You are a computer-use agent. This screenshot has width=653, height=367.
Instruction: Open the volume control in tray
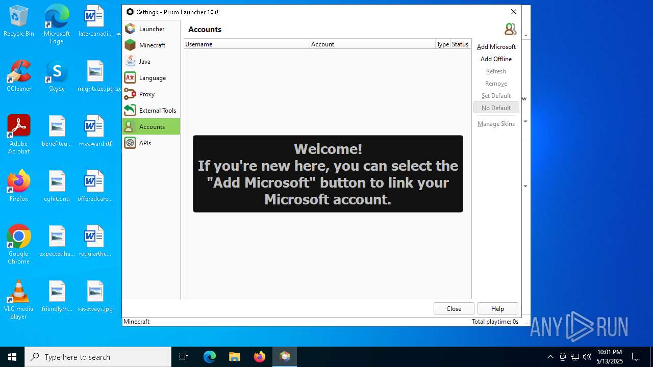(x=587, y=357)
